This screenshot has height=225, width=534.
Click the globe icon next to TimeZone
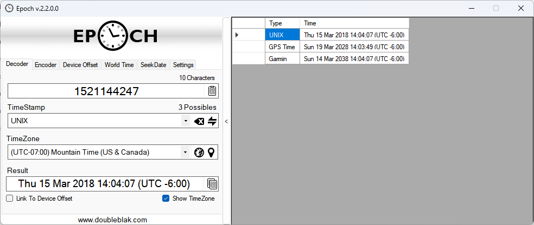click(199, 153)
